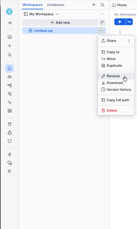Run the query with play button
137x229 pixels.
tap(120, 22)
